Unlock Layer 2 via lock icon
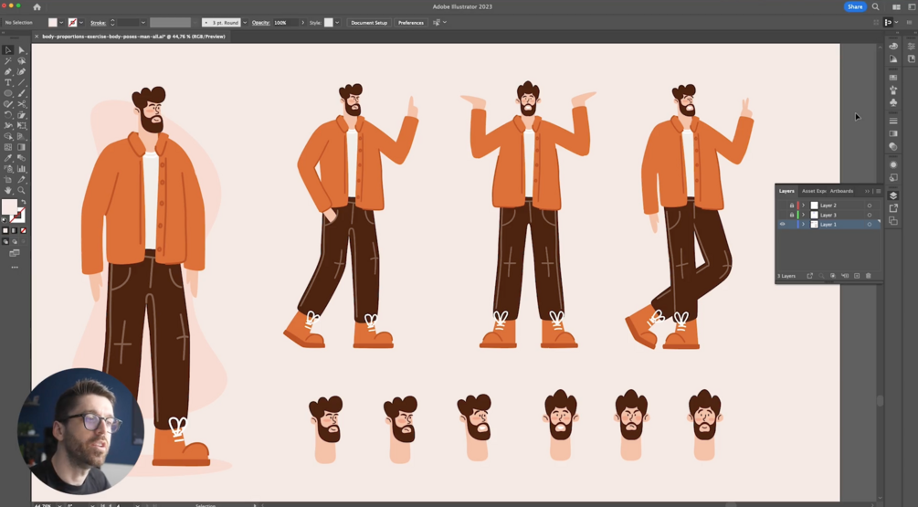 (x=791, y=206)
